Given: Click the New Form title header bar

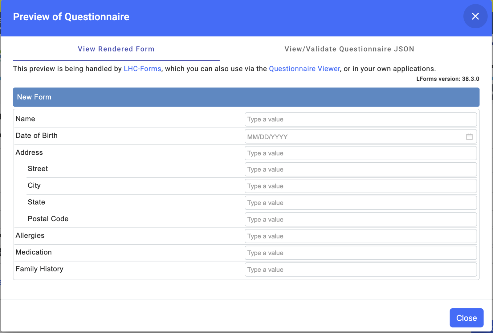Looking at the screenshot, I should tap(246, 97).
